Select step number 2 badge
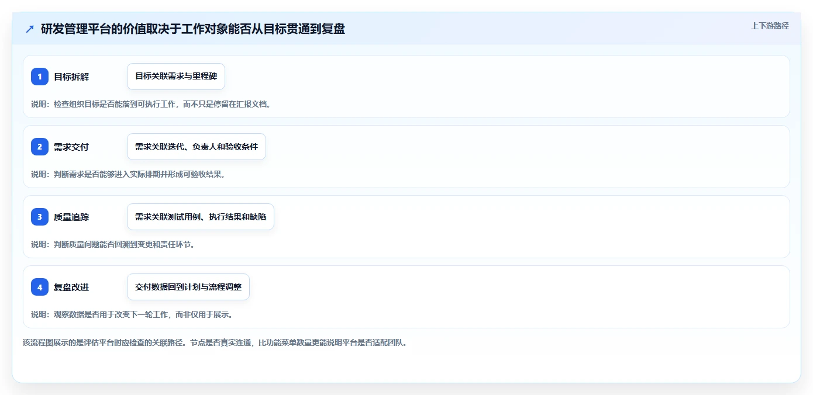813x395 pixels. click(x=40, y=147)
